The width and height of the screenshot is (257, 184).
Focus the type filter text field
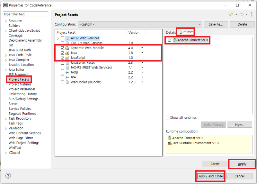click(26, 14)
